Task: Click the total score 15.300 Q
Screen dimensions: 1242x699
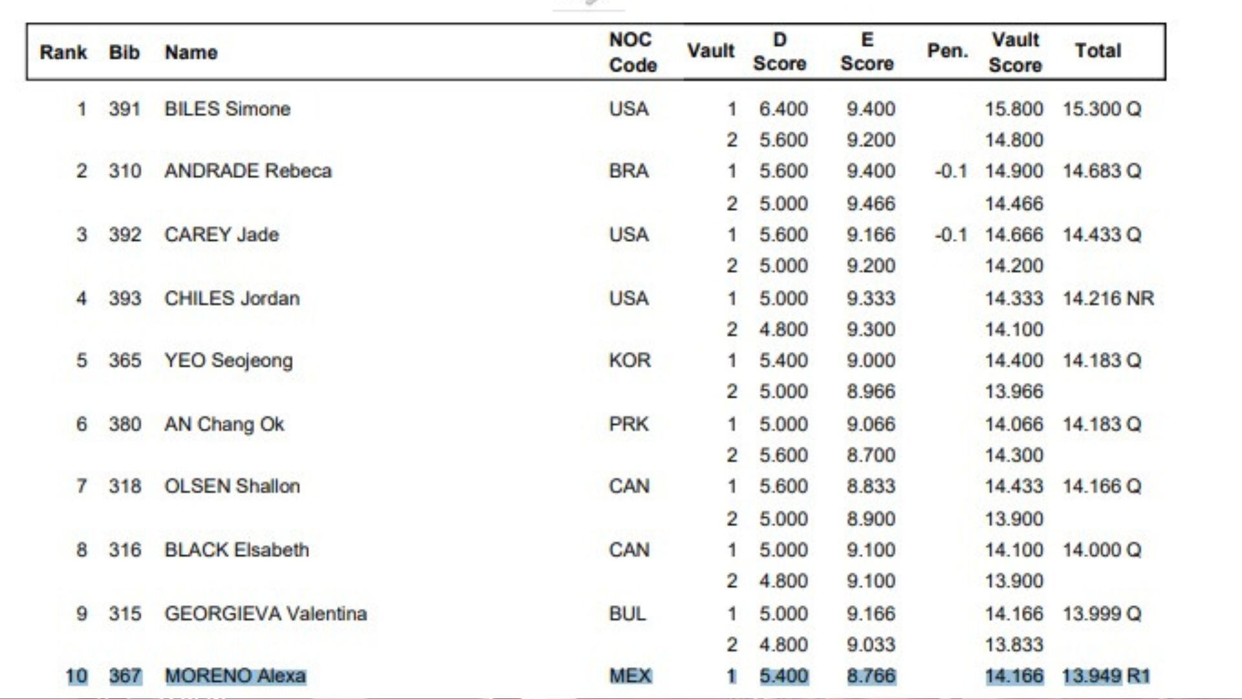Action: click(x=1102, y=109)
